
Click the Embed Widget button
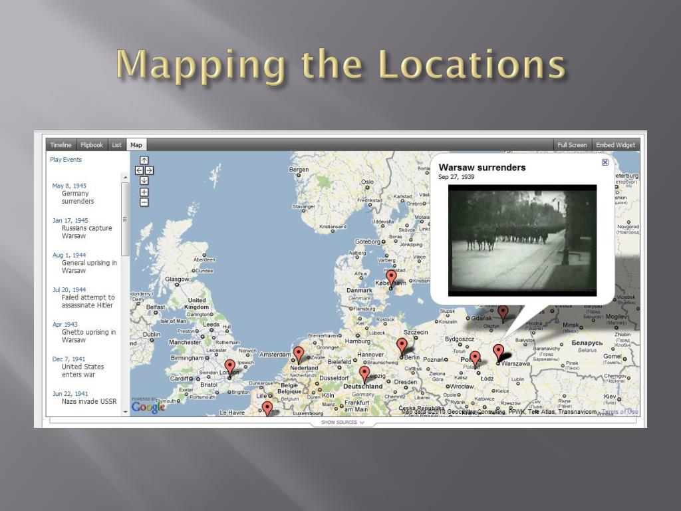click(x=615, y=145)
